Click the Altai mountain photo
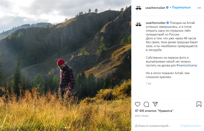This screenshot has height=131, width=204. click(66, 65)
